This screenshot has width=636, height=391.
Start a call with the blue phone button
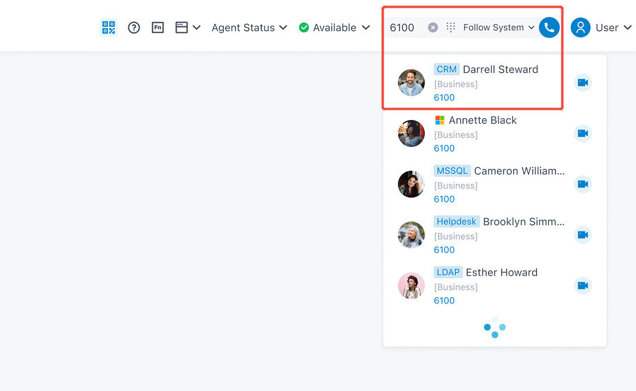tap(549, 27)
